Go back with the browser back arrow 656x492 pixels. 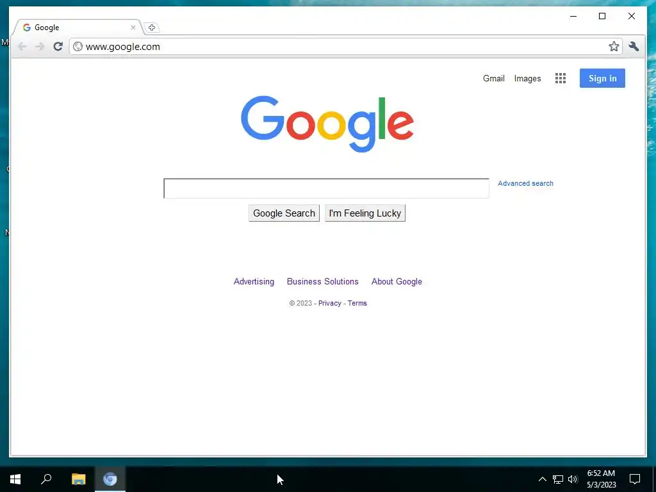tap(22, 46)
